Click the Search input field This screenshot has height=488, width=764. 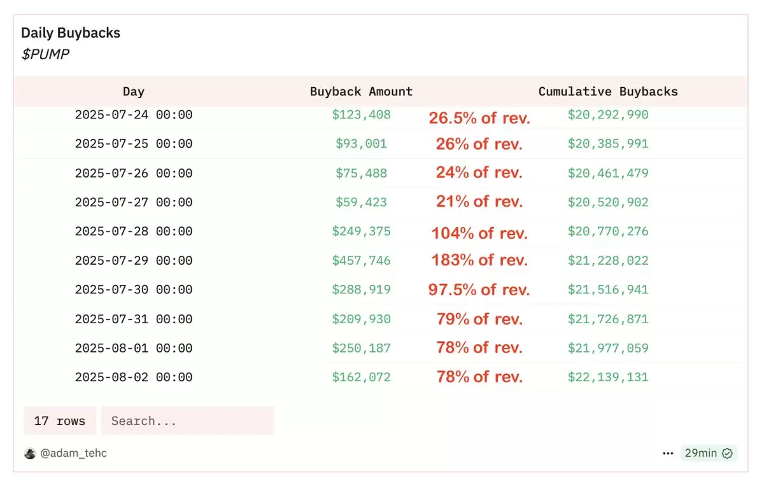188,421
